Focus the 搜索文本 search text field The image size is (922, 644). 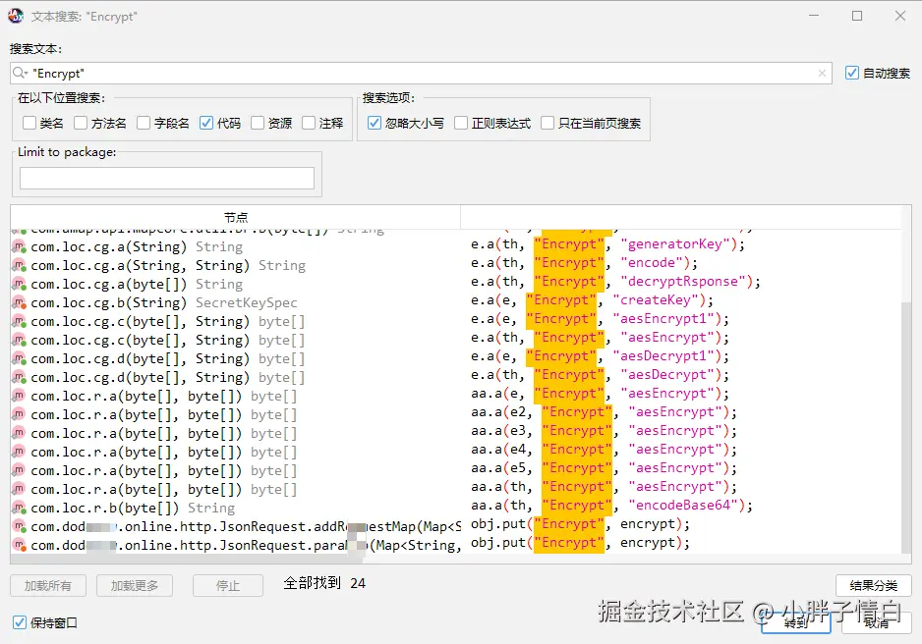click(421, 73)
